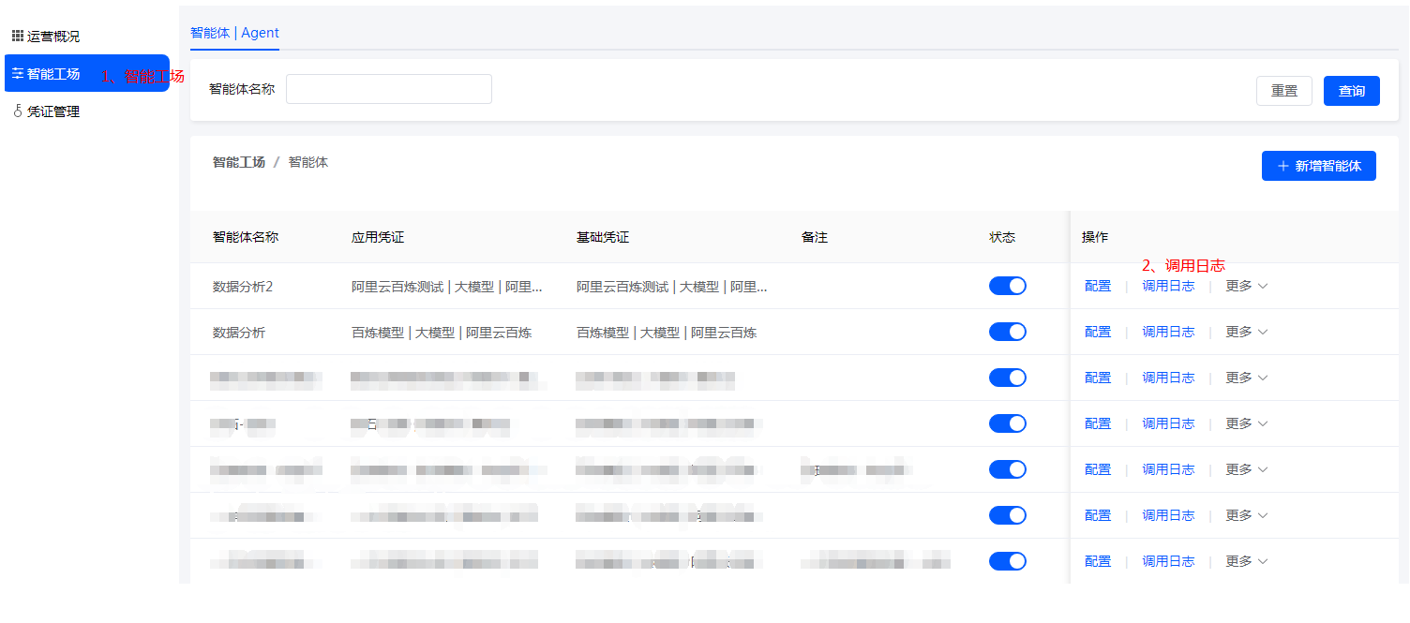Click the 查询 button

click(x=1351, y=91)
